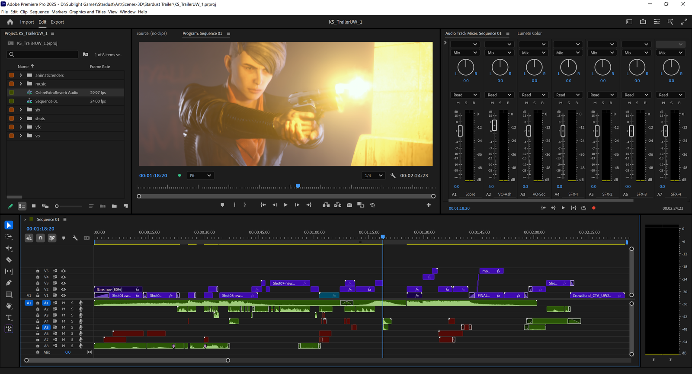Click the Import button
692x374 pixels.
[x=27, y=22]
